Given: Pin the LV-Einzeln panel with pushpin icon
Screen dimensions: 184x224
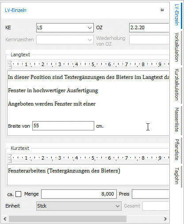Looking at the screenshot, I should tap(162, 10).
